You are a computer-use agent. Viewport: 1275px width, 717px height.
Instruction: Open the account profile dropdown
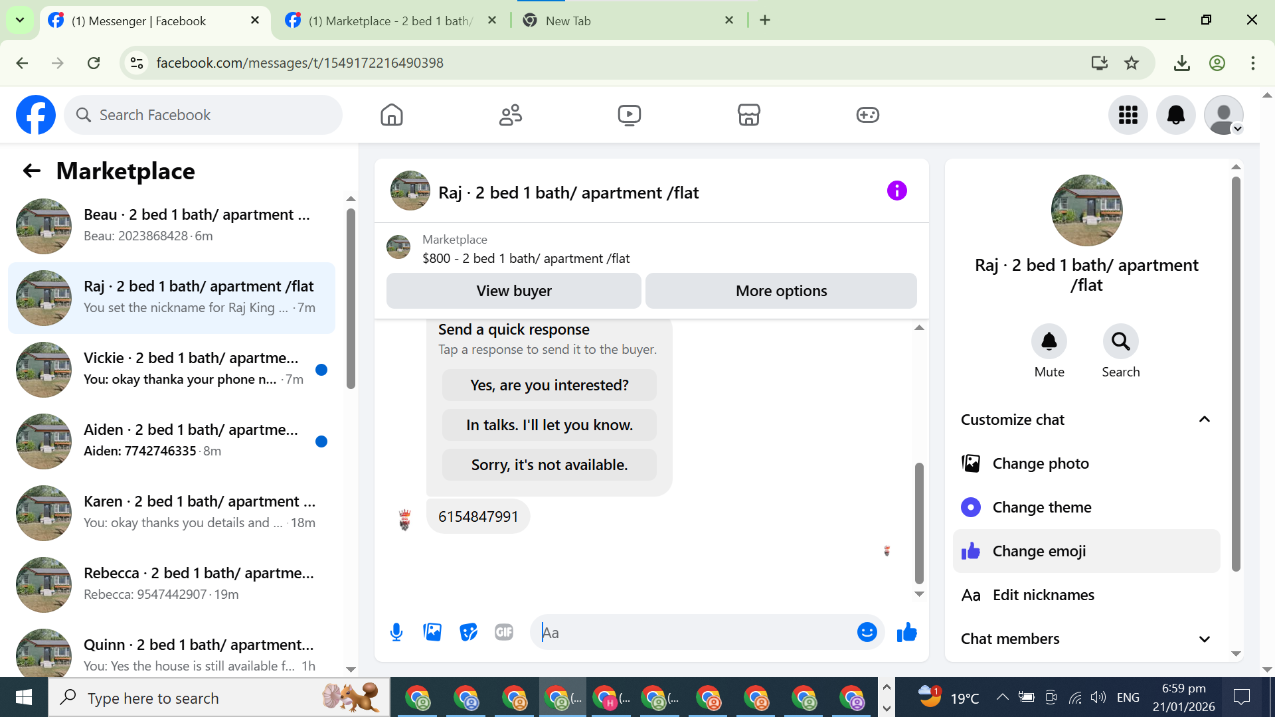(x=1223, y=115)
